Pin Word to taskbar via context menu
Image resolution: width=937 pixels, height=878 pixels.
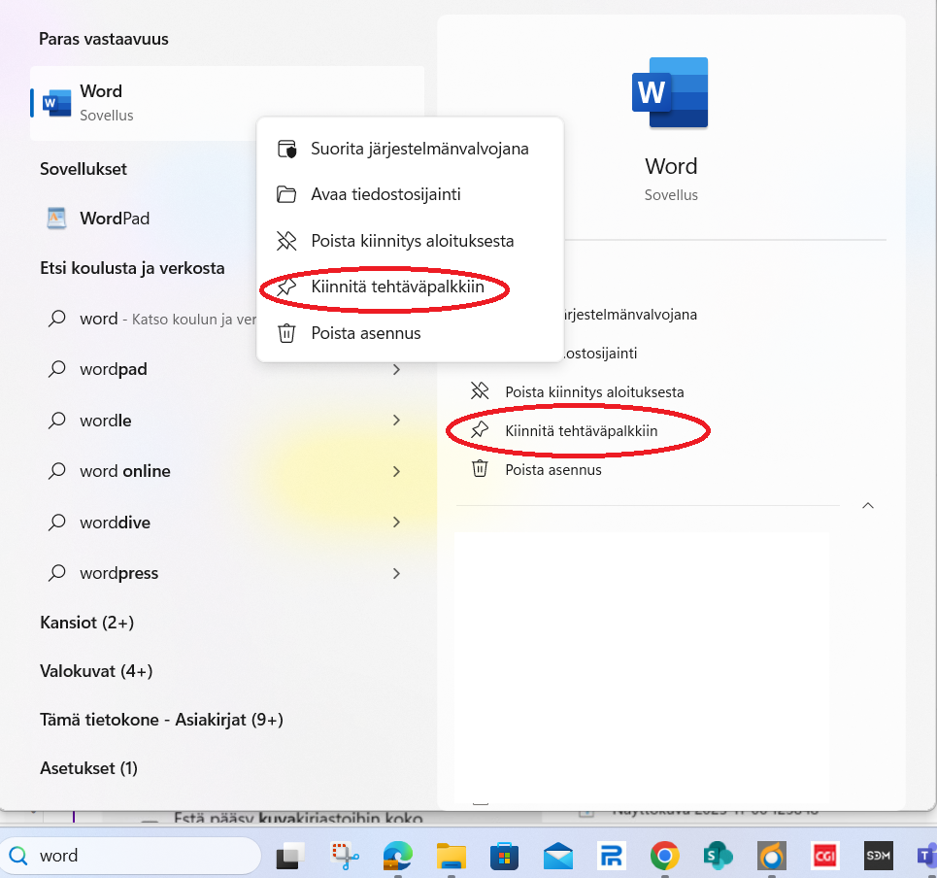[x=410, y=287]
